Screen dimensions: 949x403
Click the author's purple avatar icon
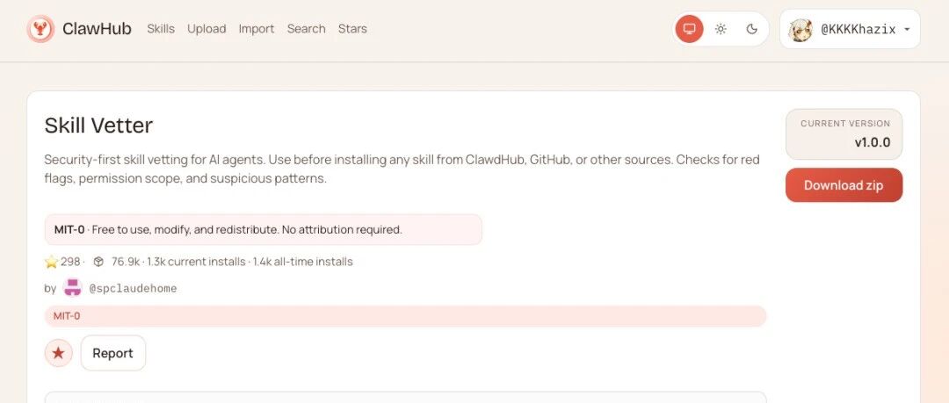(73, 288)
